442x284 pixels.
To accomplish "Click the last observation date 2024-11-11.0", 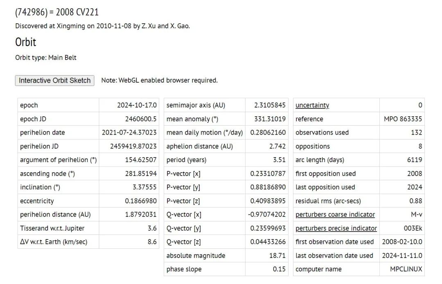I will coord(402,256).
